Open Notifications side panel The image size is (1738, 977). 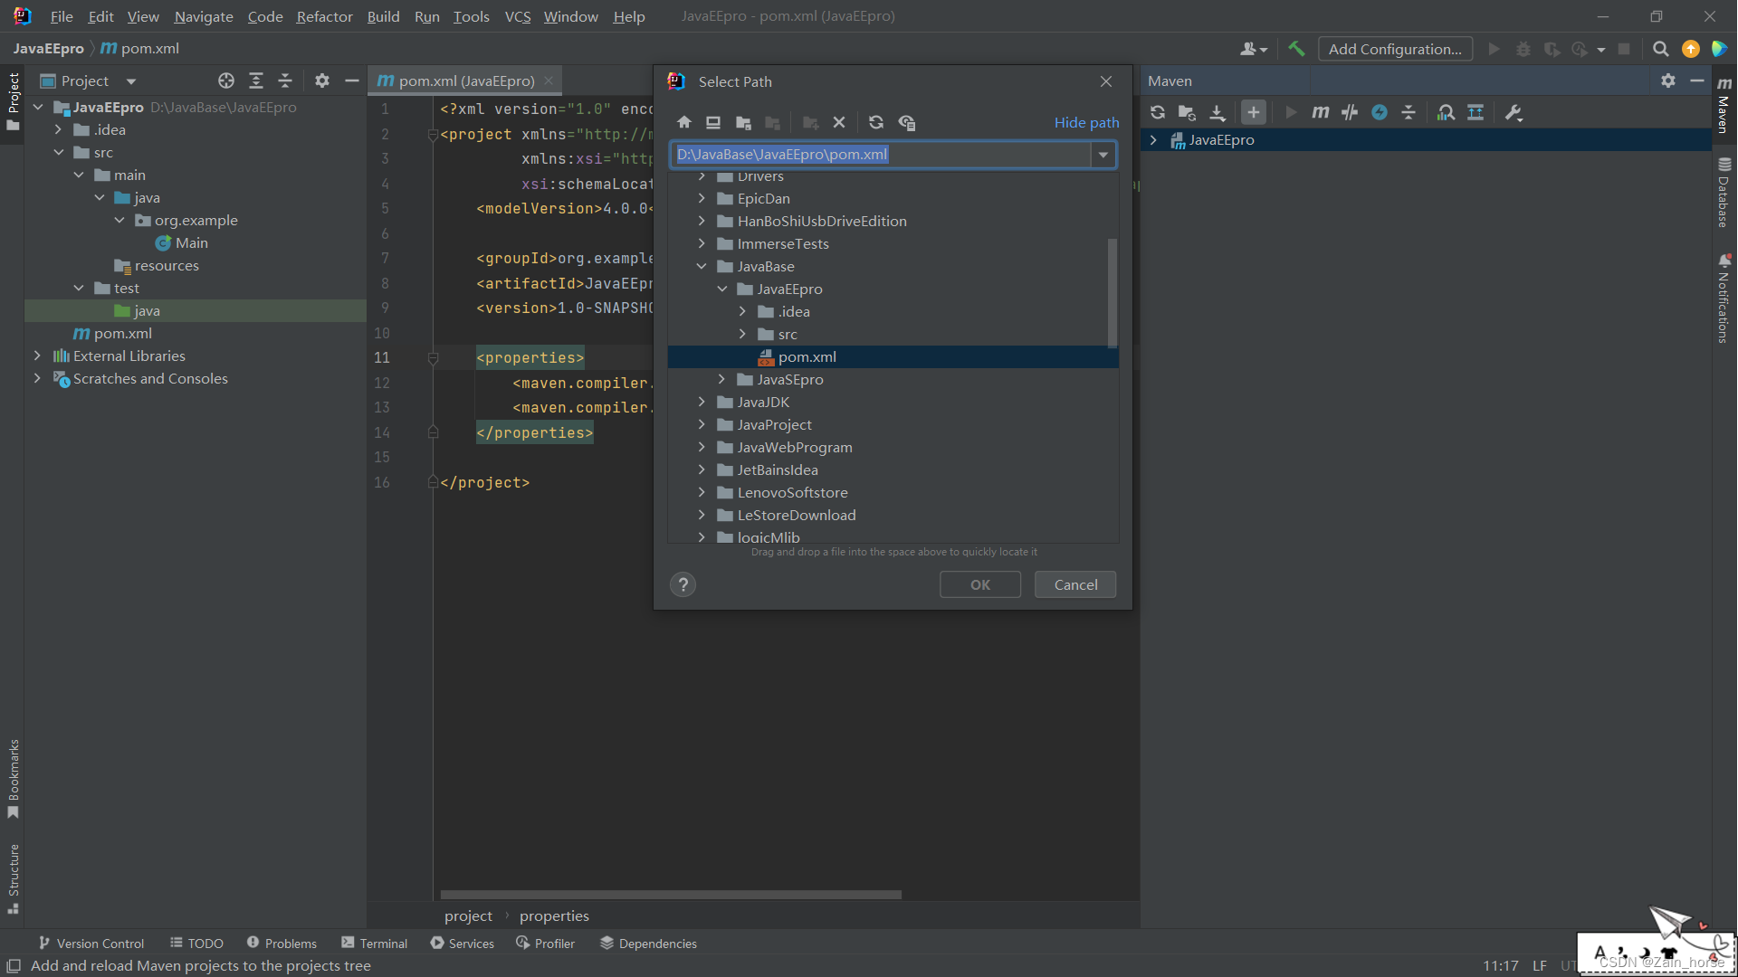pos(1724,299)
